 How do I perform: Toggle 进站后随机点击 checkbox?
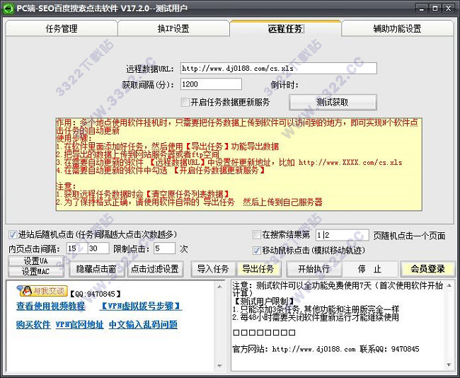(13, 234)
